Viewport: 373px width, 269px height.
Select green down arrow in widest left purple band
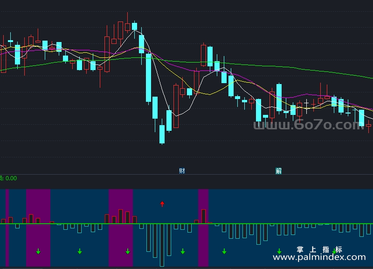[x=38, y=251]
